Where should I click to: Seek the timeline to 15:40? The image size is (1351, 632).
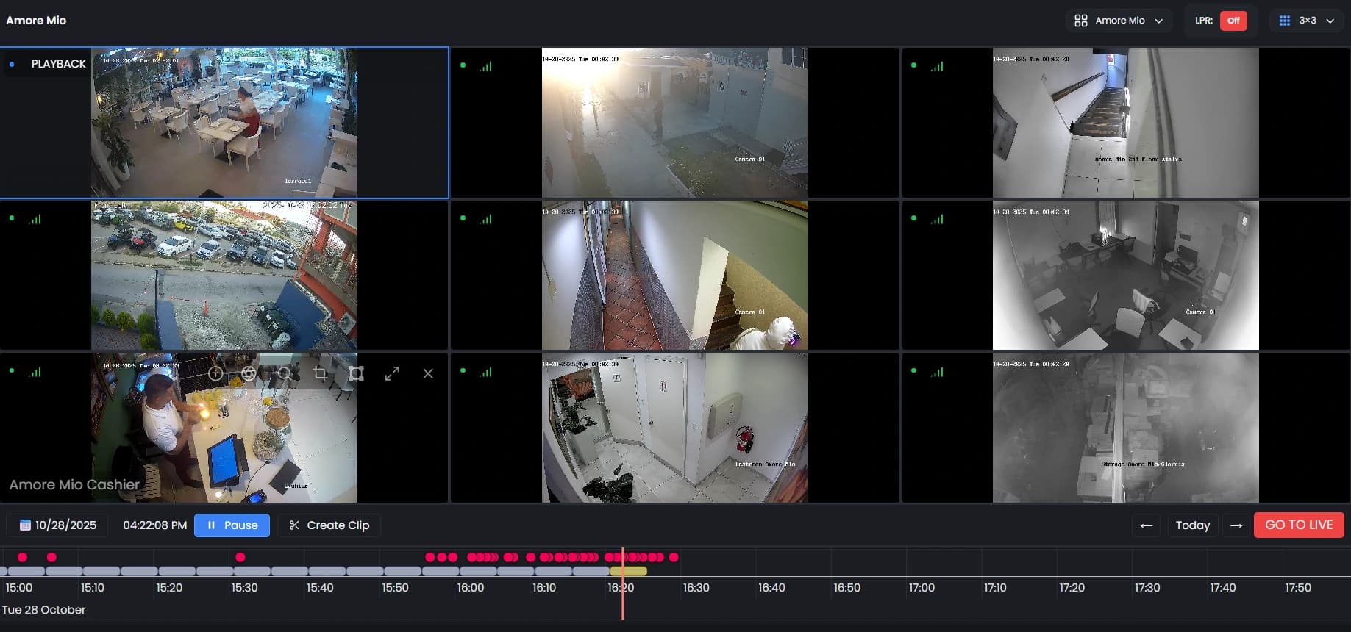click(320, 588)
